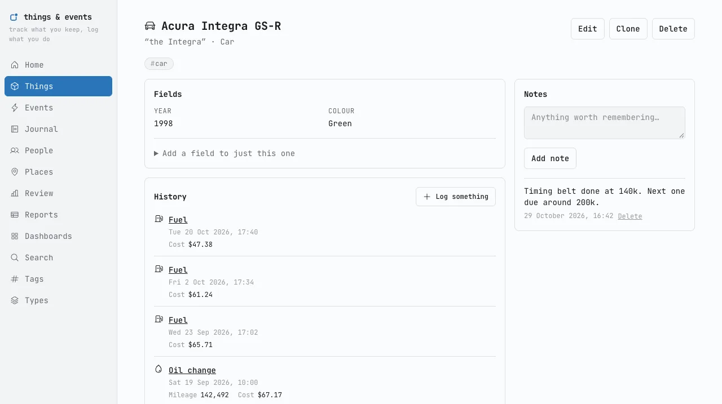This screenshot has width=722, height=404.
Task: Click the mileage value 142,492
Action: [214, 395]
